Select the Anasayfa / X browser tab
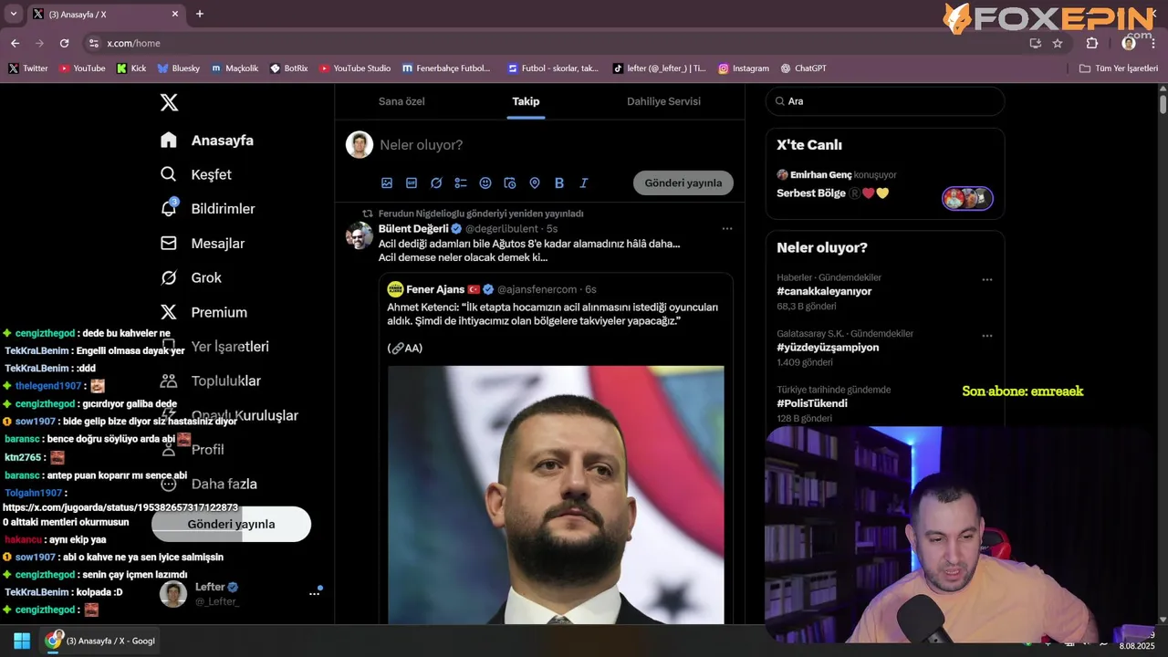The image size is (1168, 657). pos(105,15)
